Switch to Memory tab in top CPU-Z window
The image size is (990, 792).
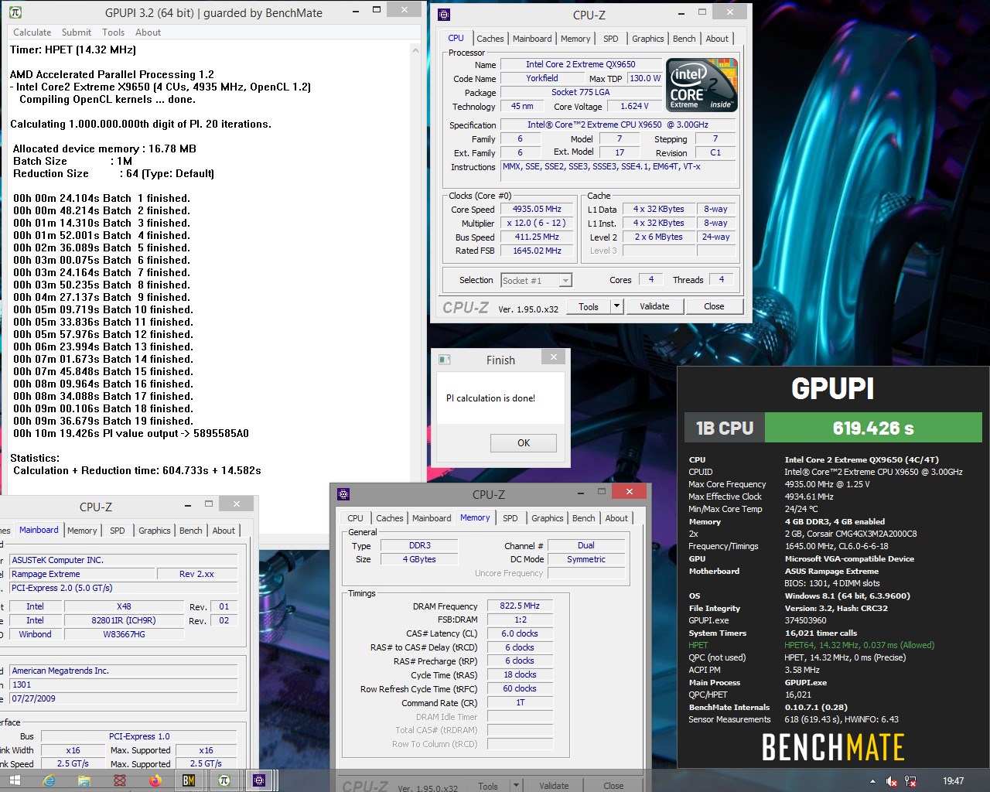coord(575,39)
